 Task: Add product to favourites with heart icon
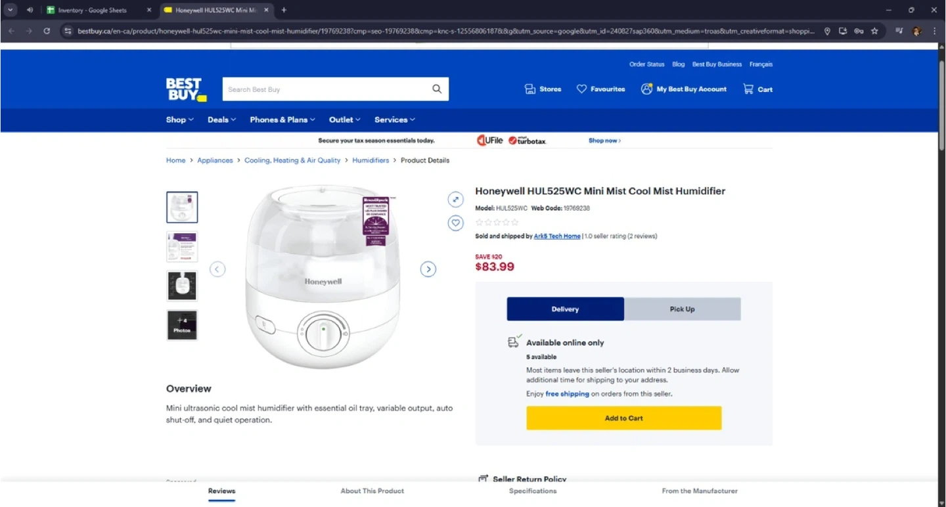(x=456, y=223)
